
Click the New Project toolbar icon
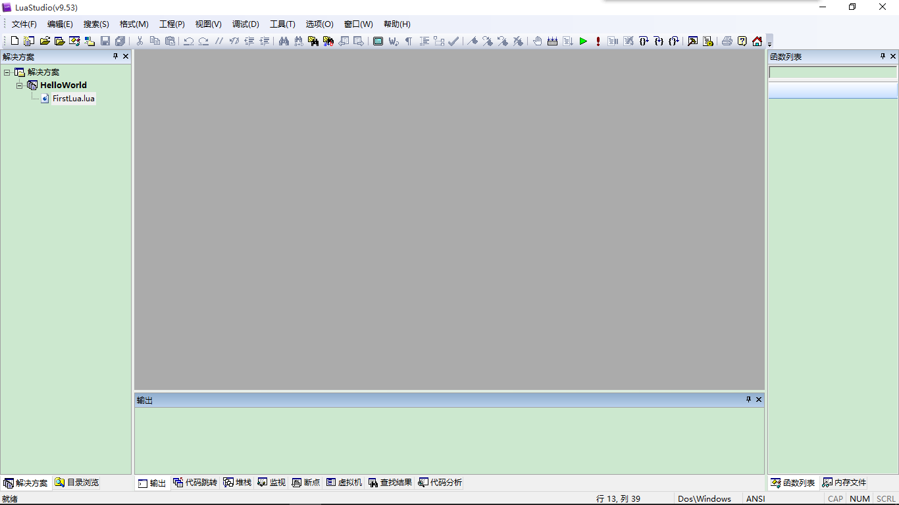(x=29, y=41)
